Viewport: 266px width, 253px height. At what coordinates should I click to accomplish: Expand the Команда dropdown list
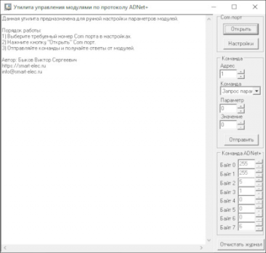[257, 91]
